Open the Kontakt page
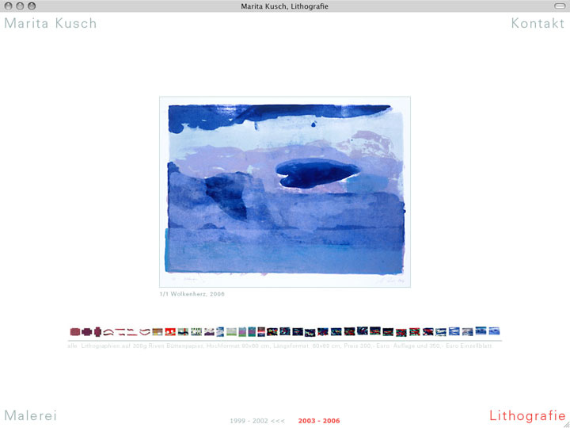Screen dimensions: 570x428 [x=538, y=24]
